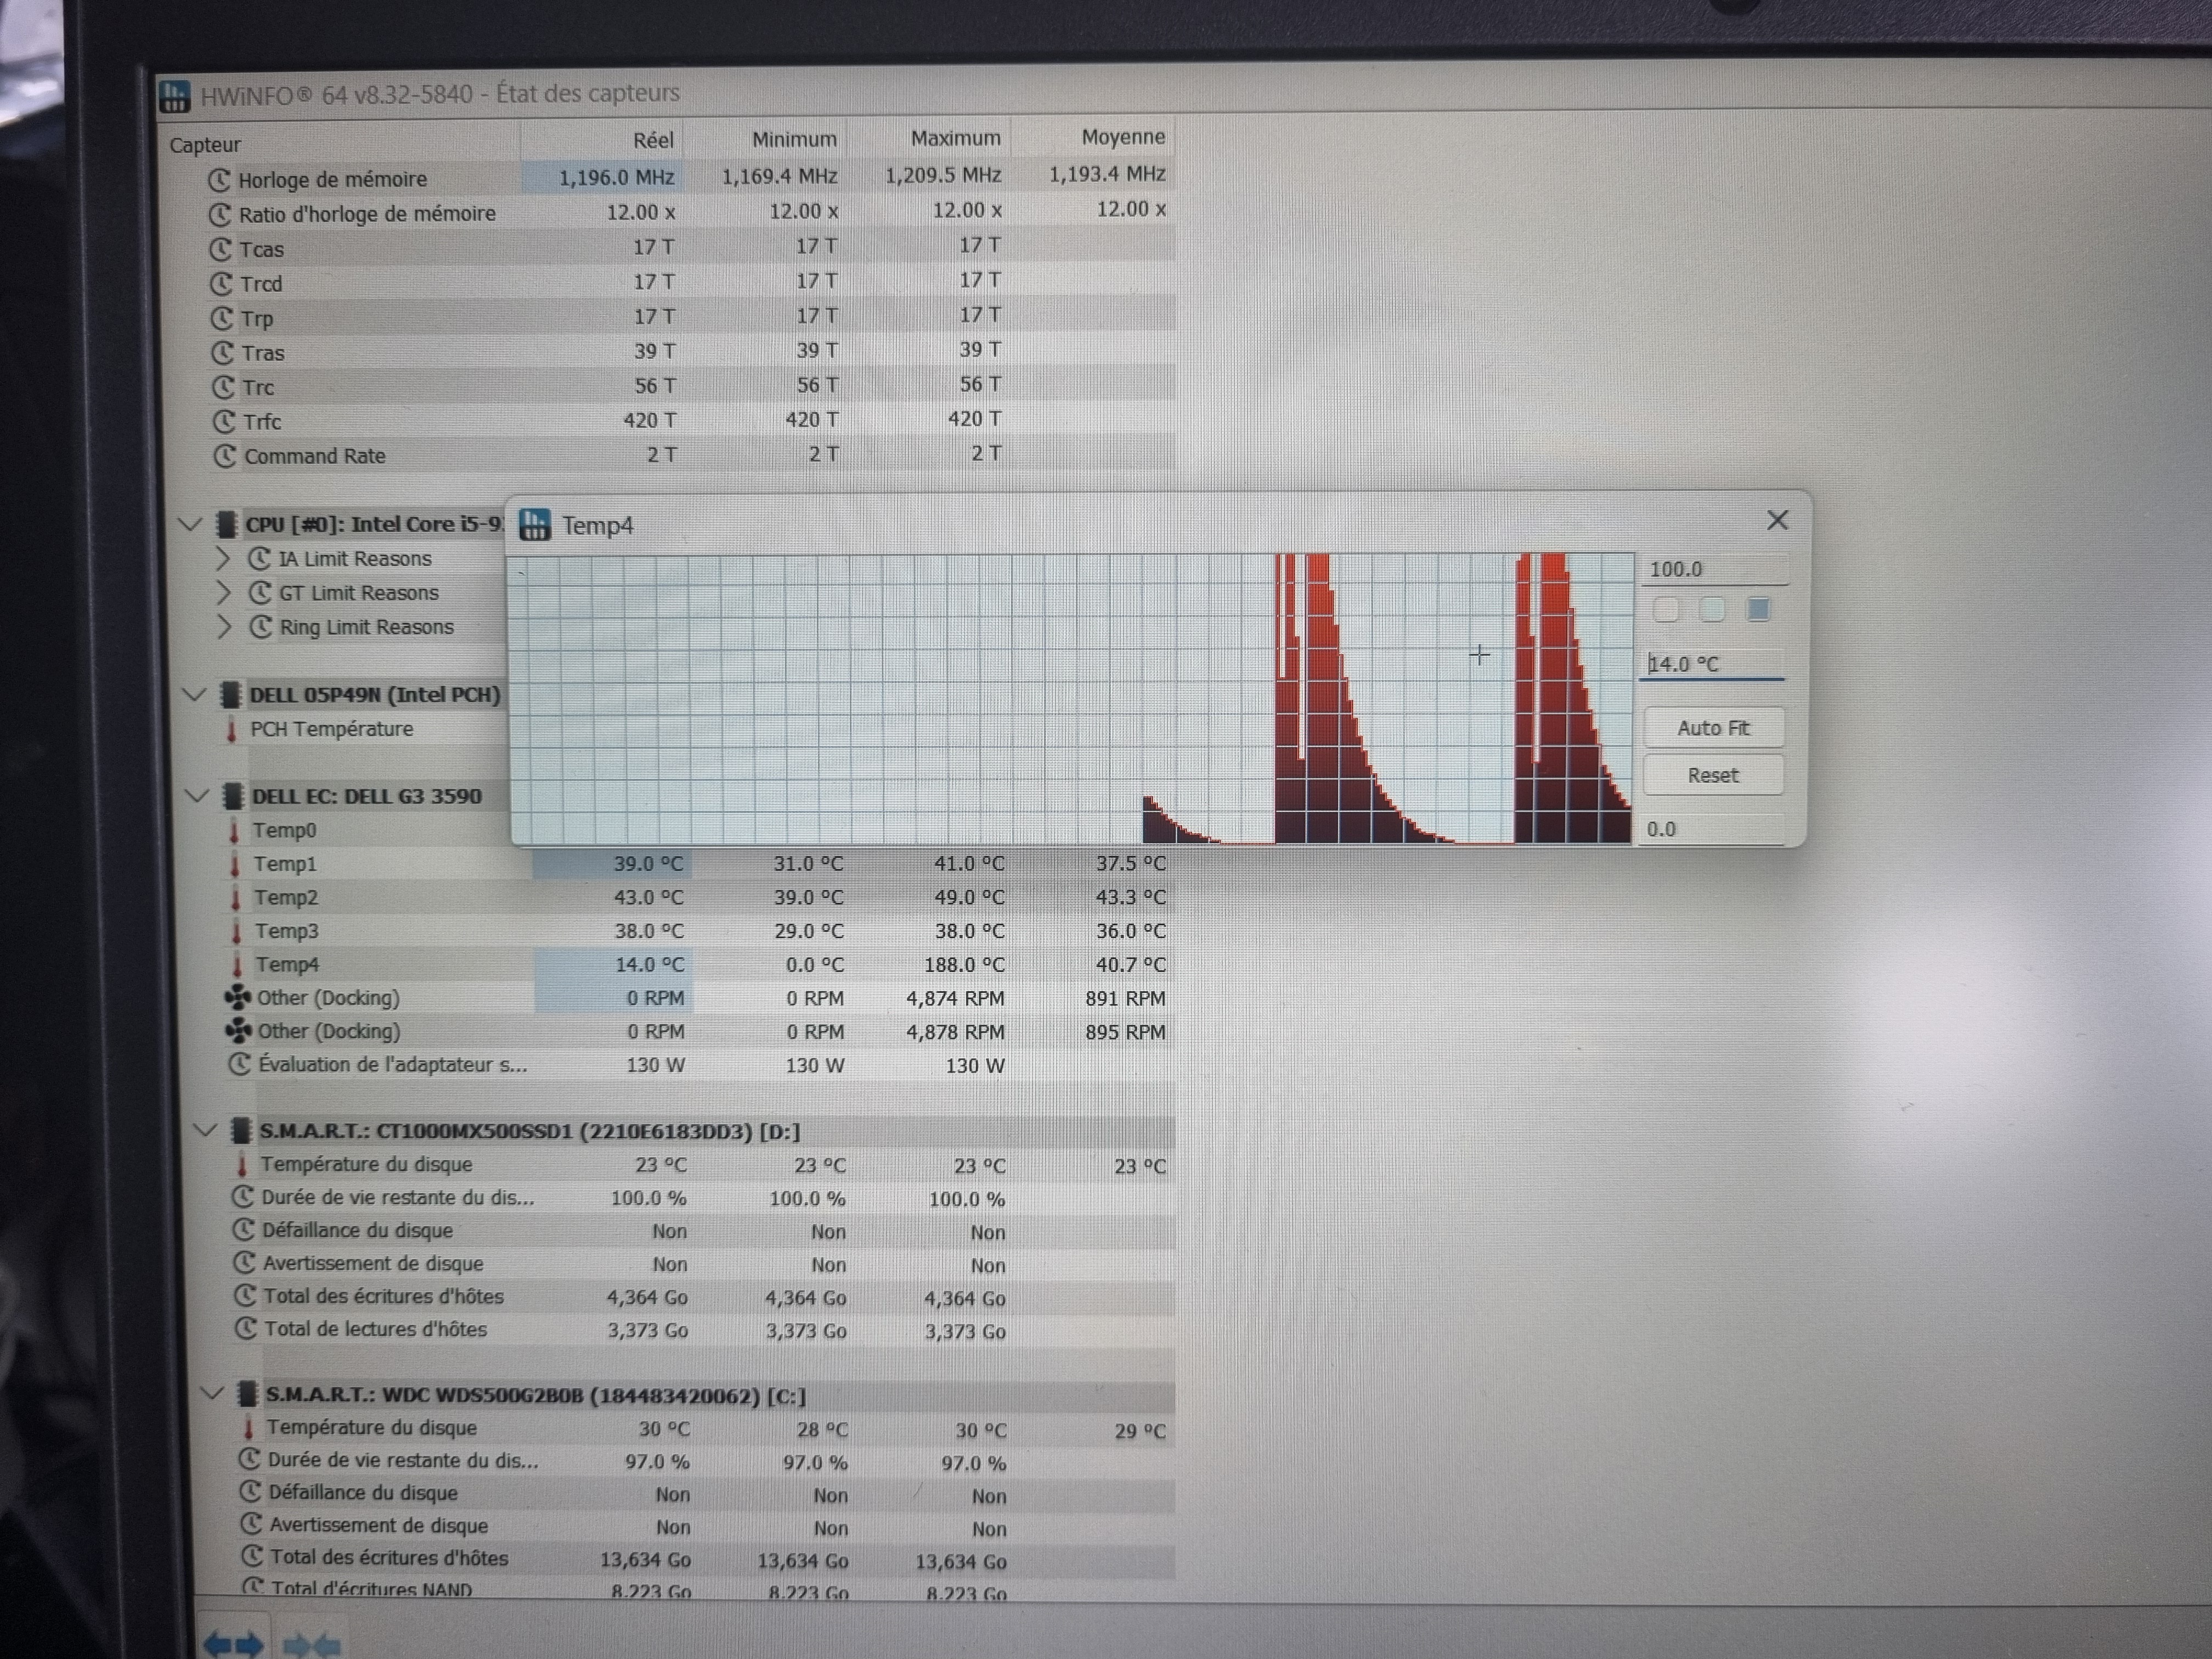Click the thermometer icon next to Temp4
The width and height of the screenshot is (2212, 1659).
point(237,965)
